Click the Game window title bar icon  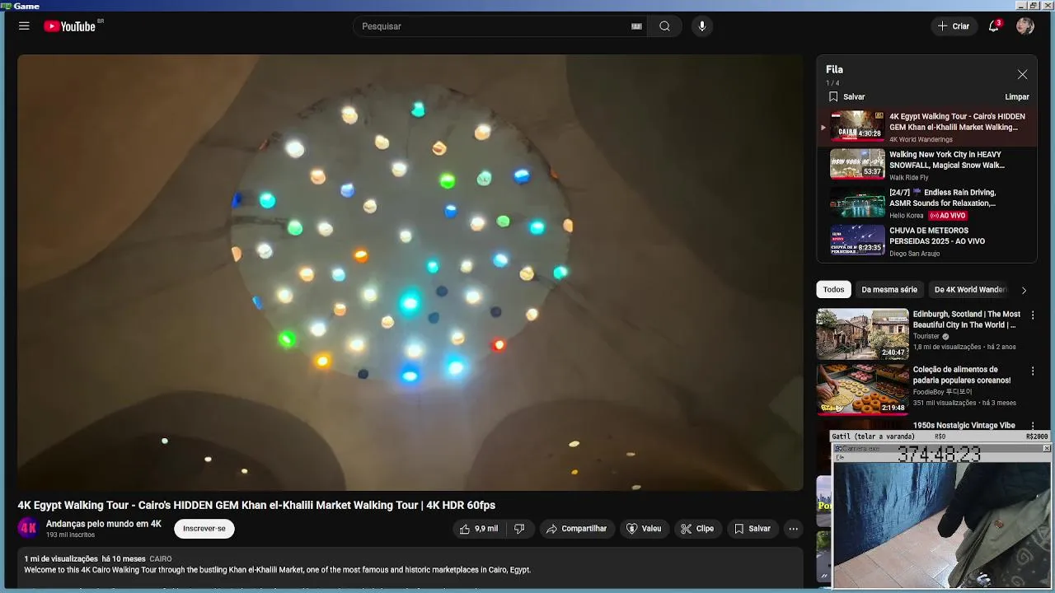click(x=7, y=6)
